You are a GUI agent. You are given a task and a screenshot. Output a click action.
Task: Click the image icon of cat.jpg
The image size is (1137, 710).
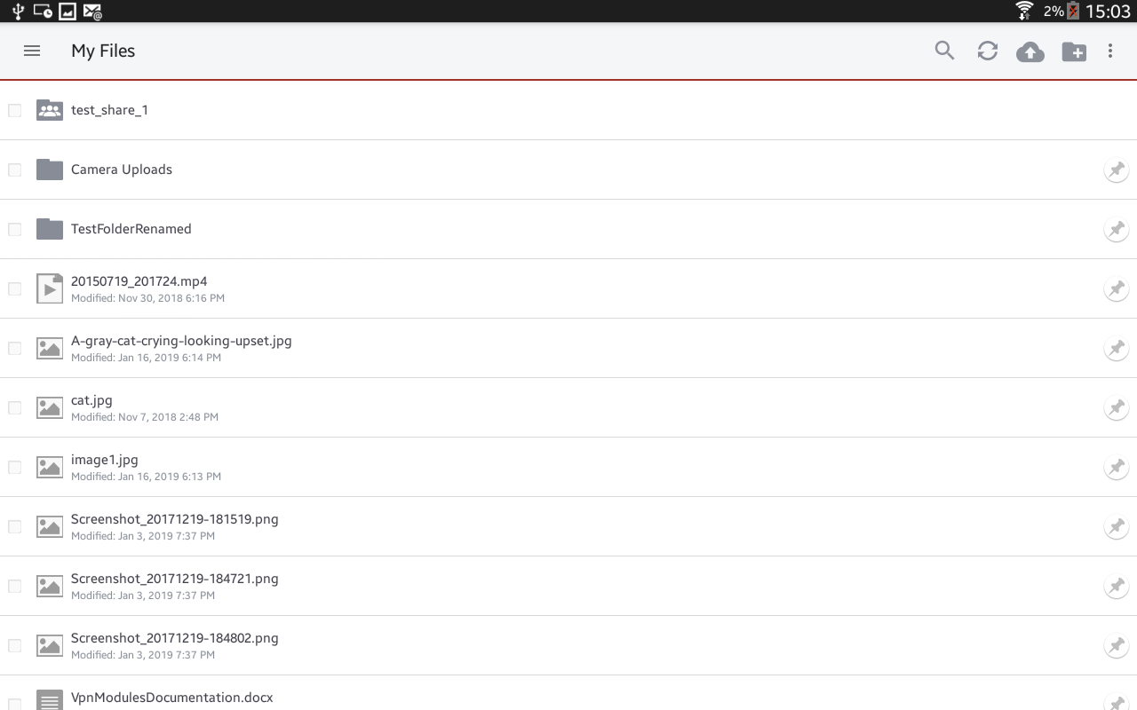(50, 407)
